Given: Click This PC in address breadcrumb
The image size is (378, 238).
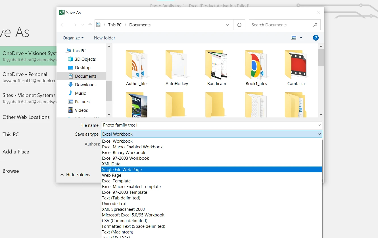Looking at the screenshot, I should coord(115,25).
